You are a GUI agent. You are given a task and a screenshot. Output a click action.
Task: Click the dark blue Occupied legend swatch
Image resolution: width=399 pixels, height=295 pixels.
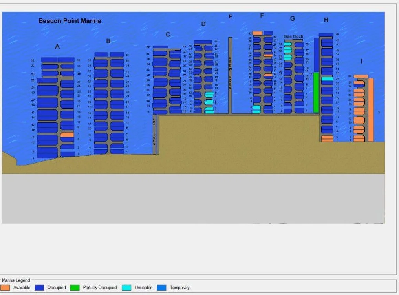click(x=39, y=288)
